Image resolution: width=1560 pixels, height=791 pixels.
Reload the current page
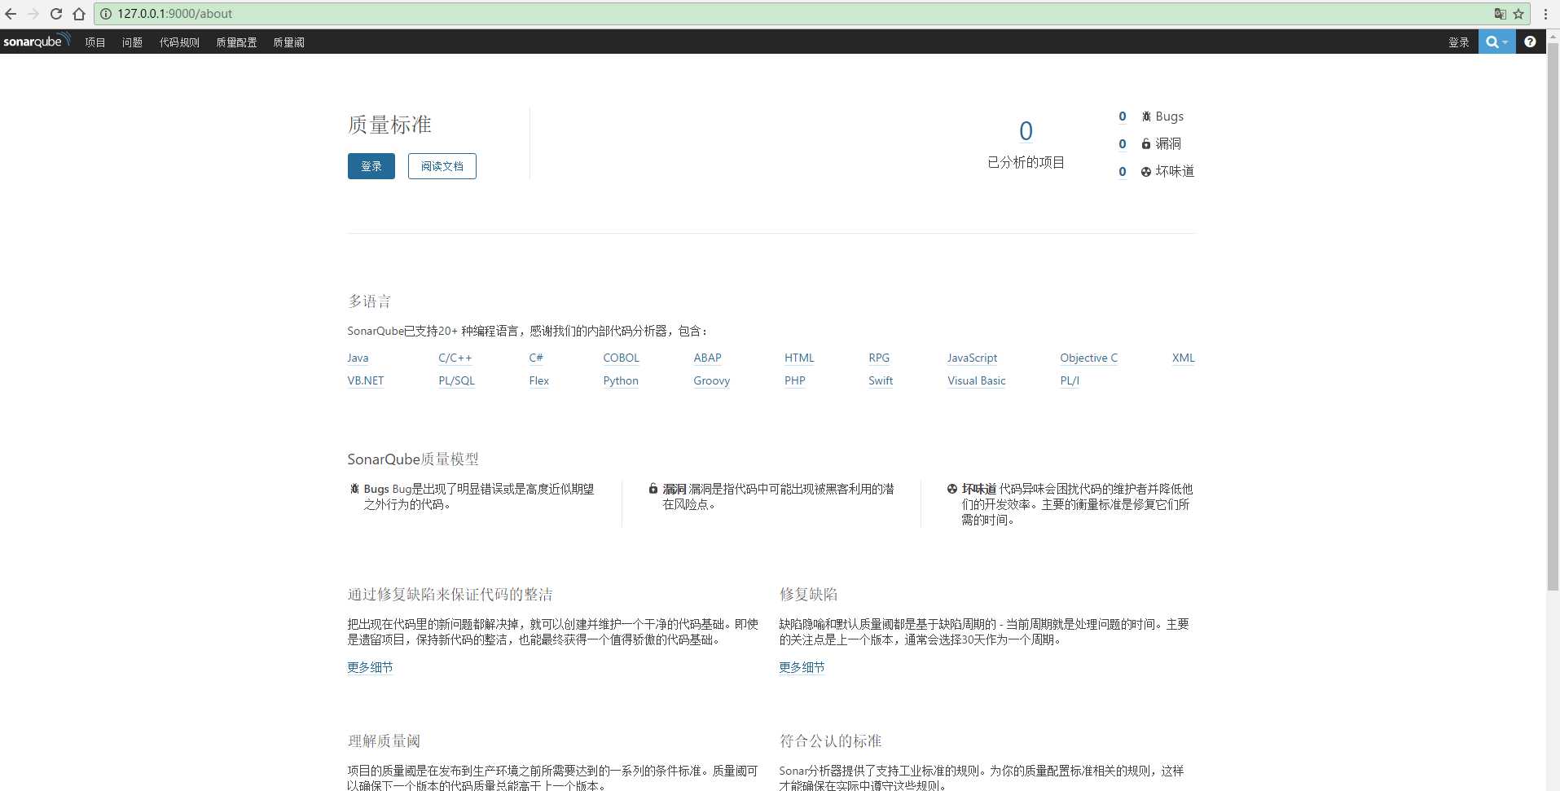pyautogui.click(x=56, y=14)
